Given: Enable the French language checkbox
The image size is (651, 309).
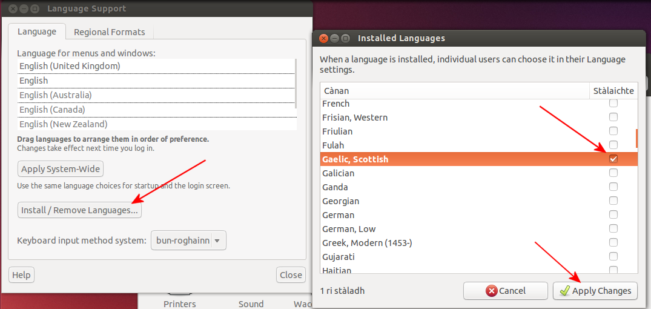Looking at the screenshot, I should pyautogui.click(x=613, y=104).
